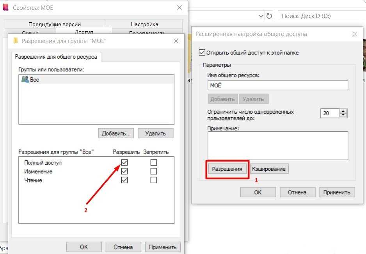This screenshot has height=254, width=366.
Task: Click inside the 'Примечание' text box
Action: coord(277,145)
